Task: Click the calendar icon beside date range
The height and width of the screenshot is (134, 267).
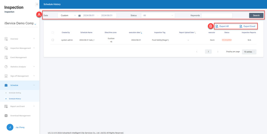Action: [x=80, y=16]
